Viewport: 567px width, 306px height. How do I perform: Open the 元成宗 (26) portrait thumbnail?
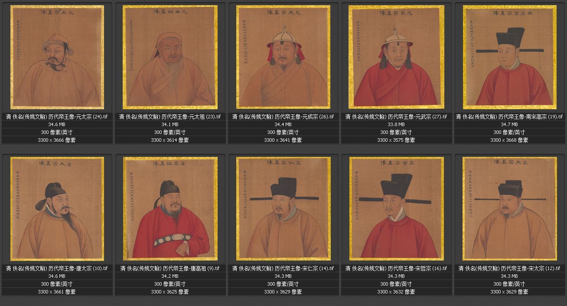coord(283,57)
